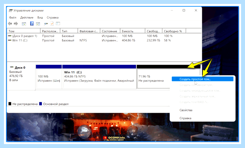Click the Простой layout cell for Win 11

(48, 40)
